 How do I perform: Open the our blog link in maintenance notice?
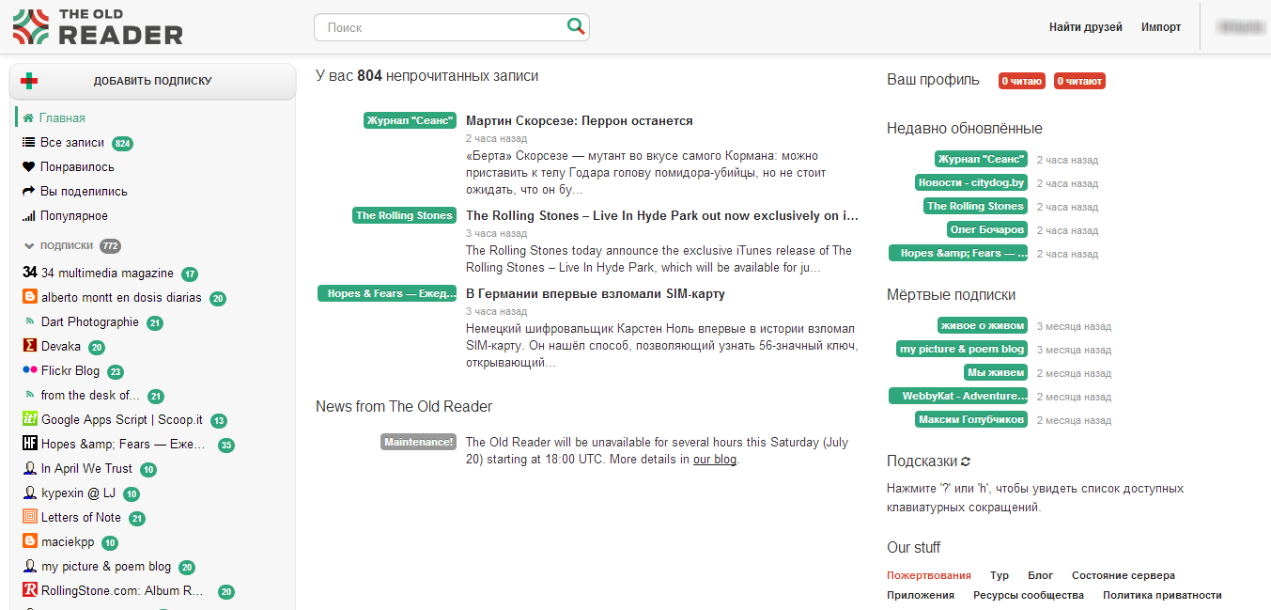point(715,460)
